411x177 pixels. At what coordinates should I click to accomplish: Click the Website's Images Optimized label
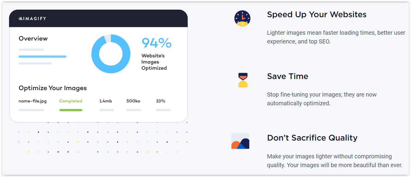154,62
